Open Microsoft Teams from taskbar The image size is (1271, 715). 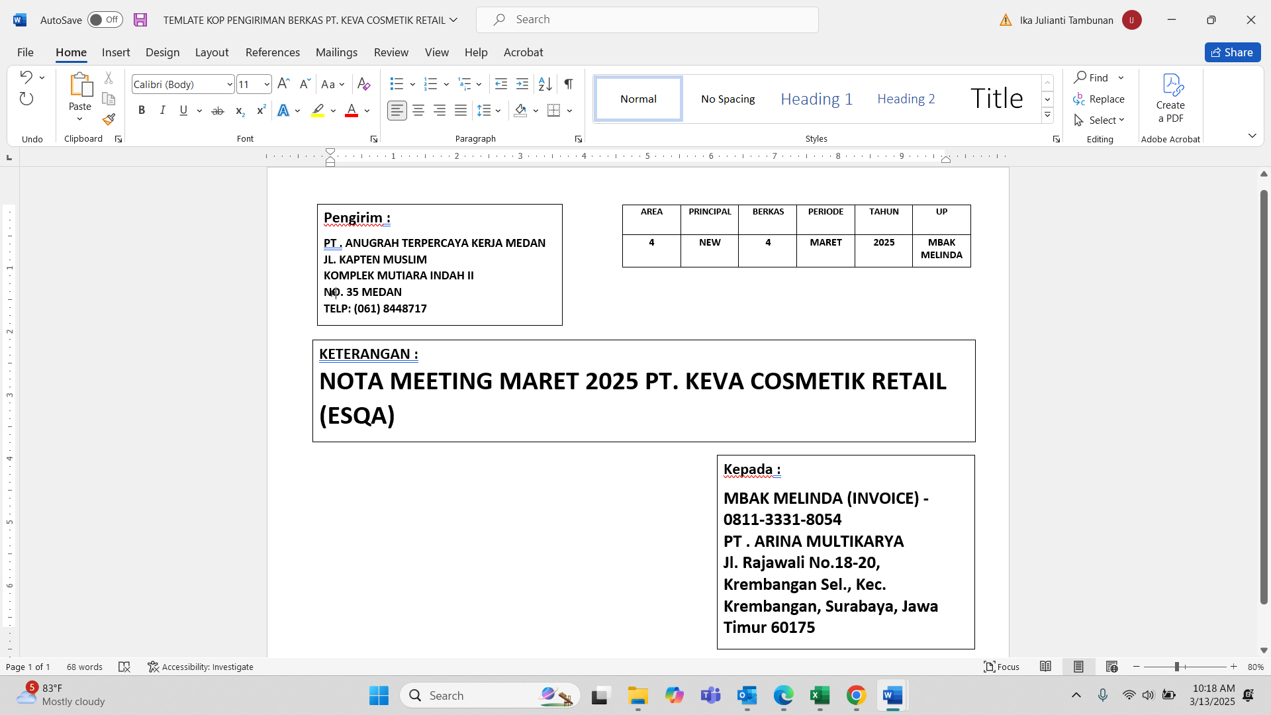pyautogui.click(x=710, y=696)
